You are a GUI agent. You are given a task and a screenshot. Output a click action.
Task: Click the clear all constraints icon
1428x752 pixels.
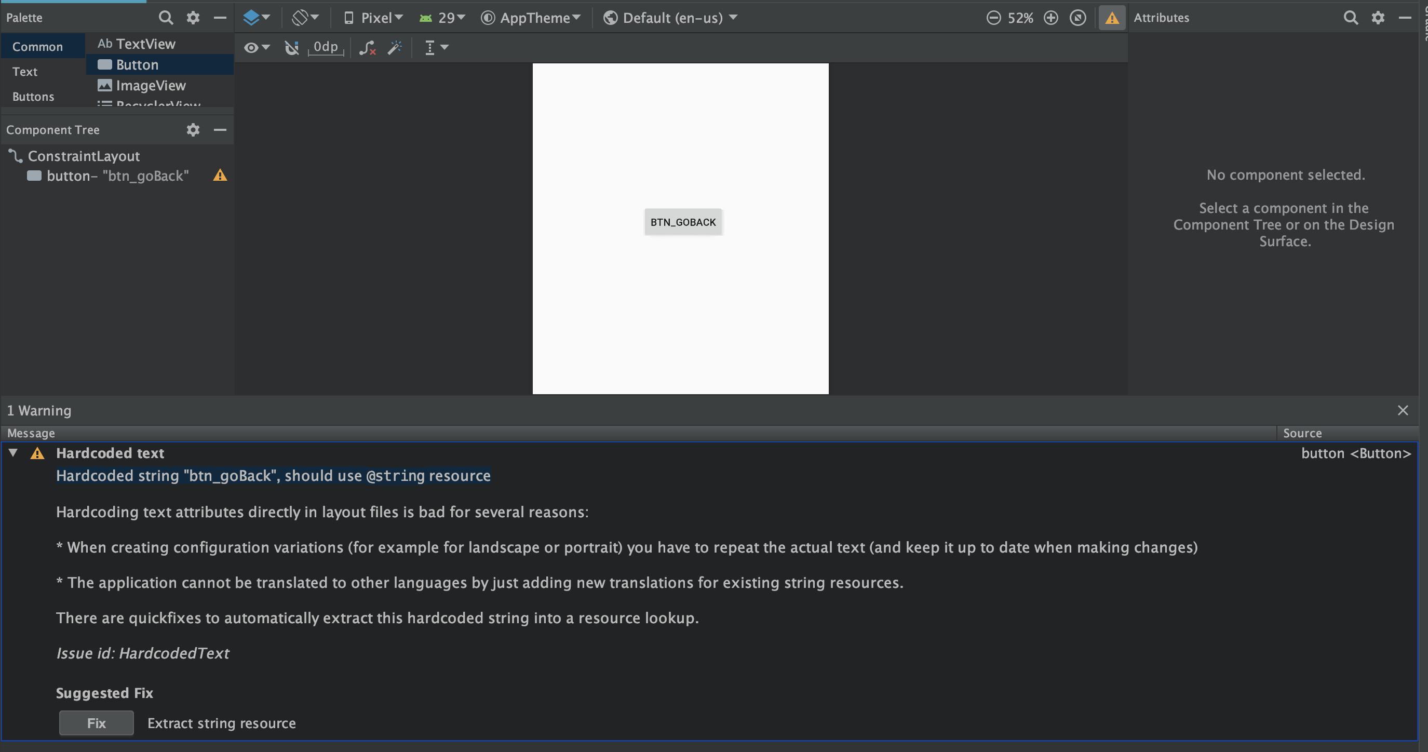(367, 48)
